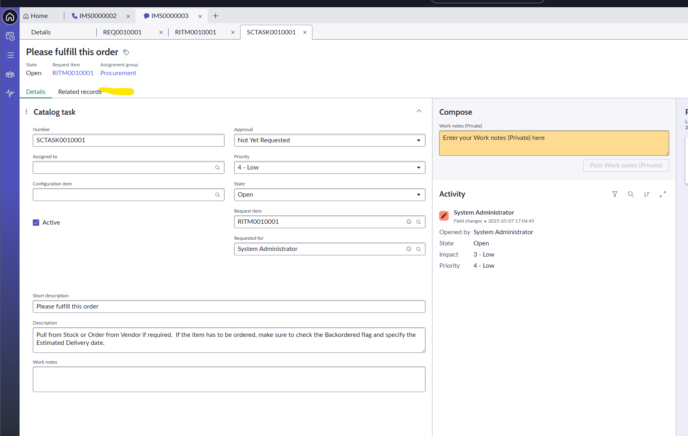This screenshot has width=688, height=436.
Task: Select the list icon in the sidebar
Action: click(10, 55)
